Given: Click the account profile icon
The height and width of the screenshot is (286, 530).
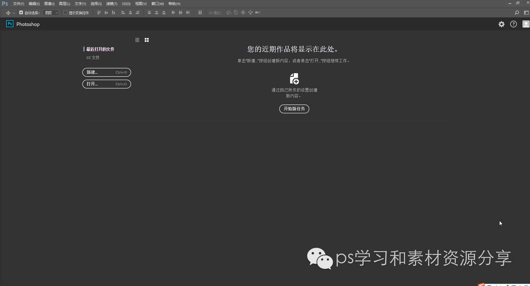Looking at the screenshot, I should click(526, 24).
